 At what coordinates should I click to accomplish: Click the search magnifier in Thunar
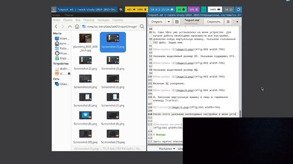[x=142, y=26]
